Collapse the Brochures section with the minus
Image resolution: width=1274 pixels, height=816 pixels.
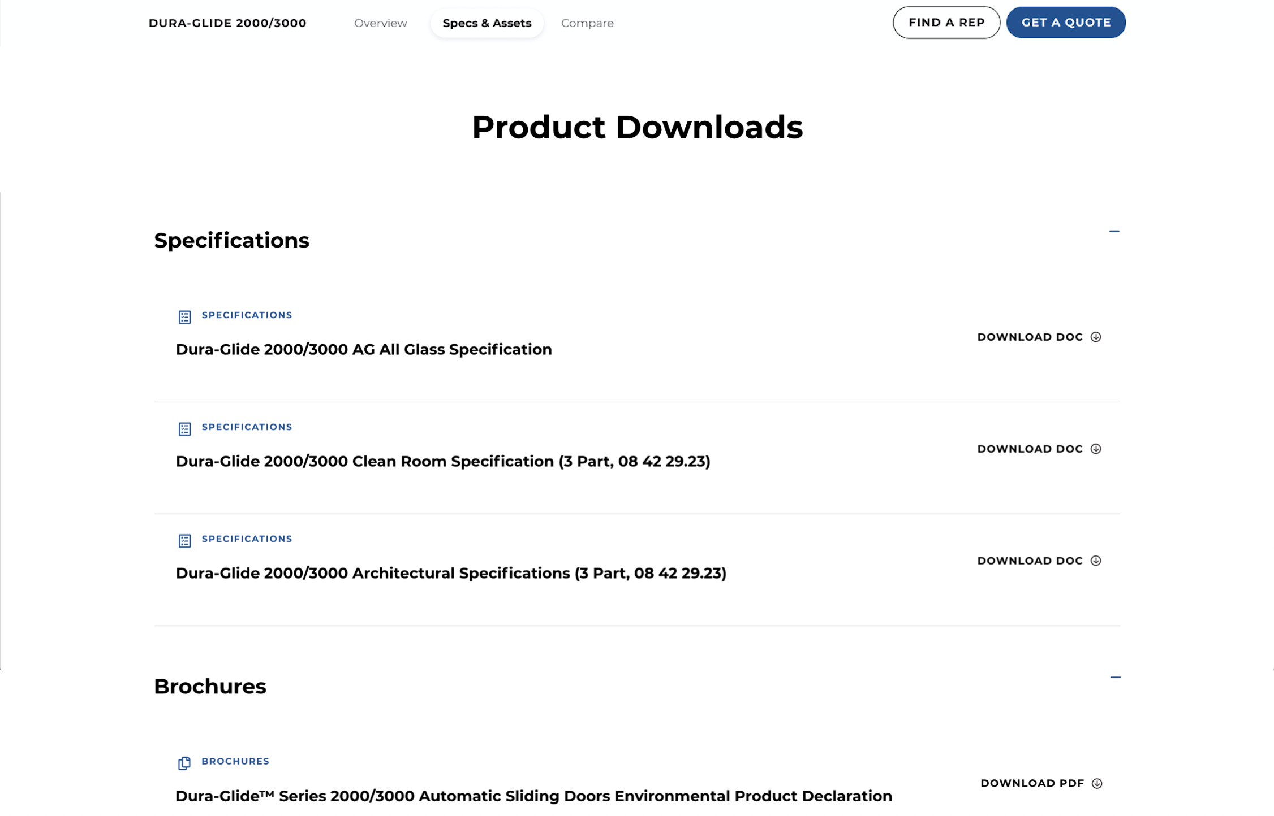coord(1115,677)
